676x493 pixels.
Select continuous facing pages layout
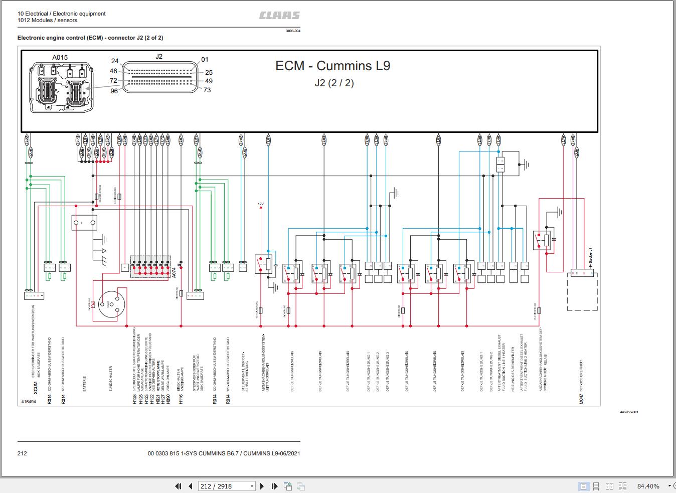622,486
